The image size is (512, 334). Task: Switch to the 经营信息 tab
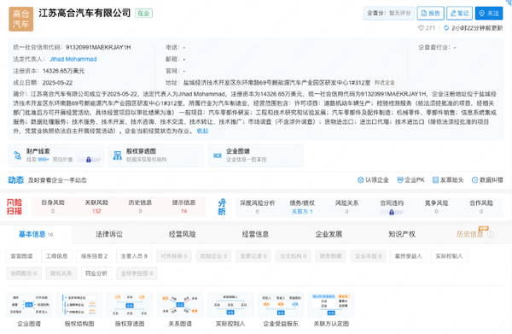point(255,234)
